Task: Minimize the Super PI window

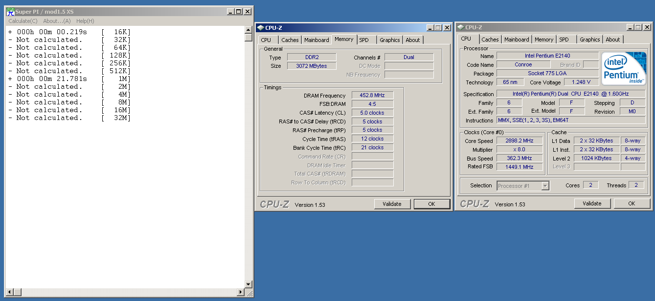Action: (231, 12)
